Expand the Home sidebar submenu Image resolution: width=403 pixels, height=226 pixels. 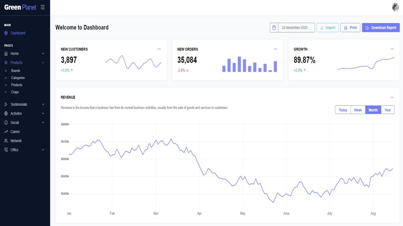43,53
